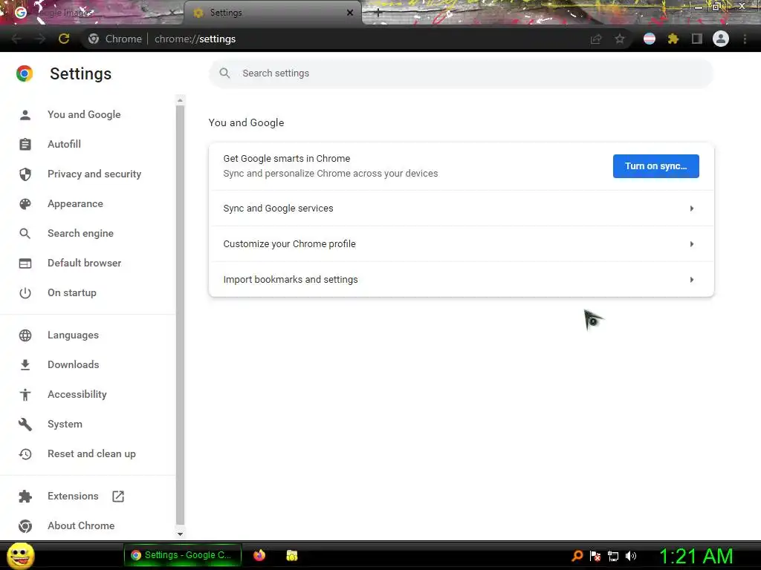The image size is (761, 570).
Task: Open the Extensions link in the sidebar
Action: (73, 497)
